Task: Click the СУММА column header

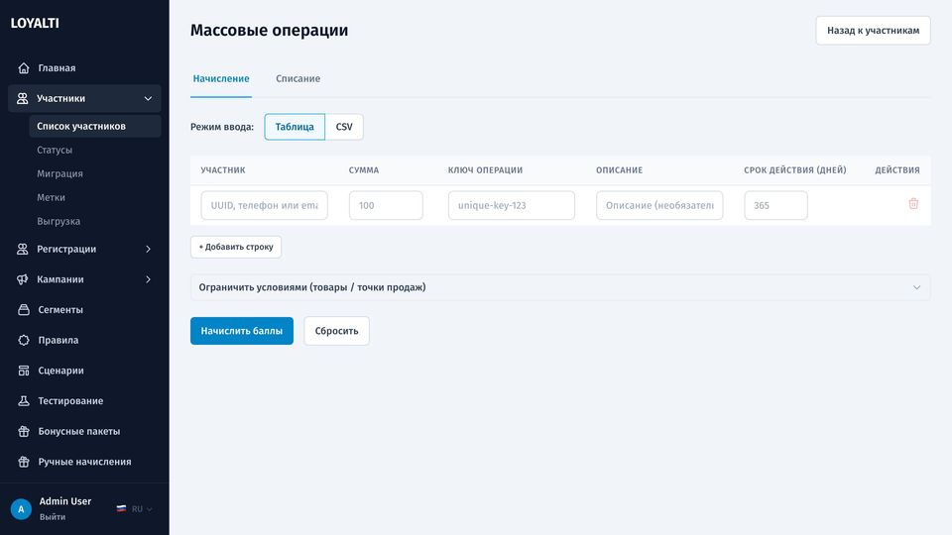Action: [364, 169]
